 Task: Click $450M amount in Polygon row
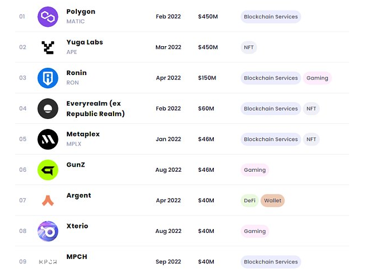point(208,17)
